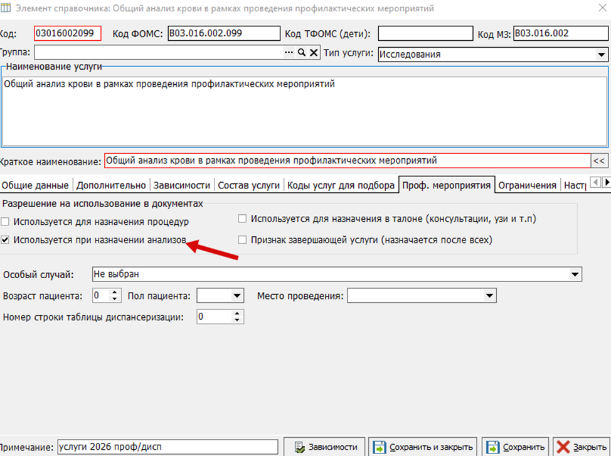
Task: Decrease Номер строки таблицы диспансеризации value
Action: coord(237,320)
